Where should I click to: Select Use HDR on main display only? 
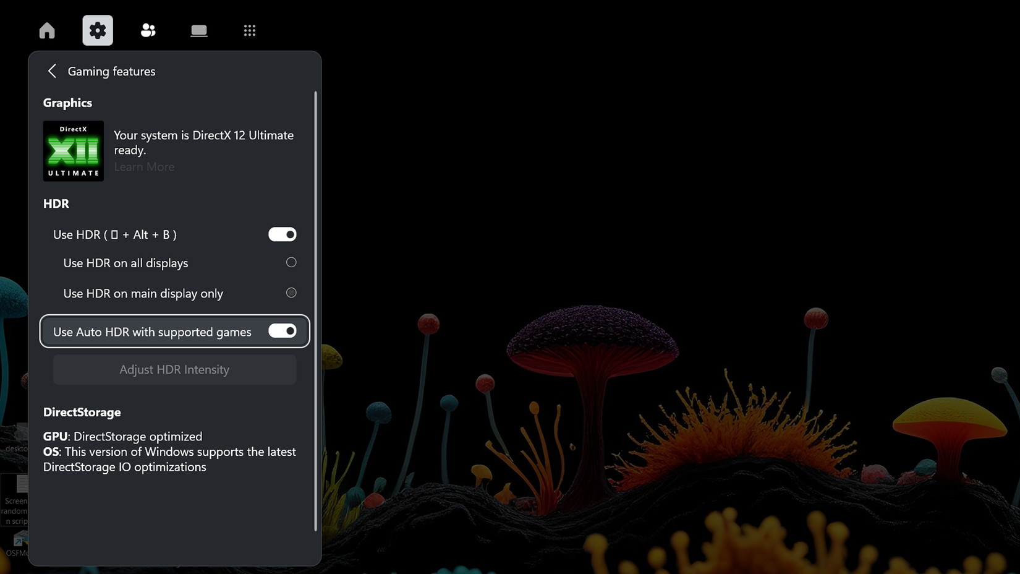(291, 293)
